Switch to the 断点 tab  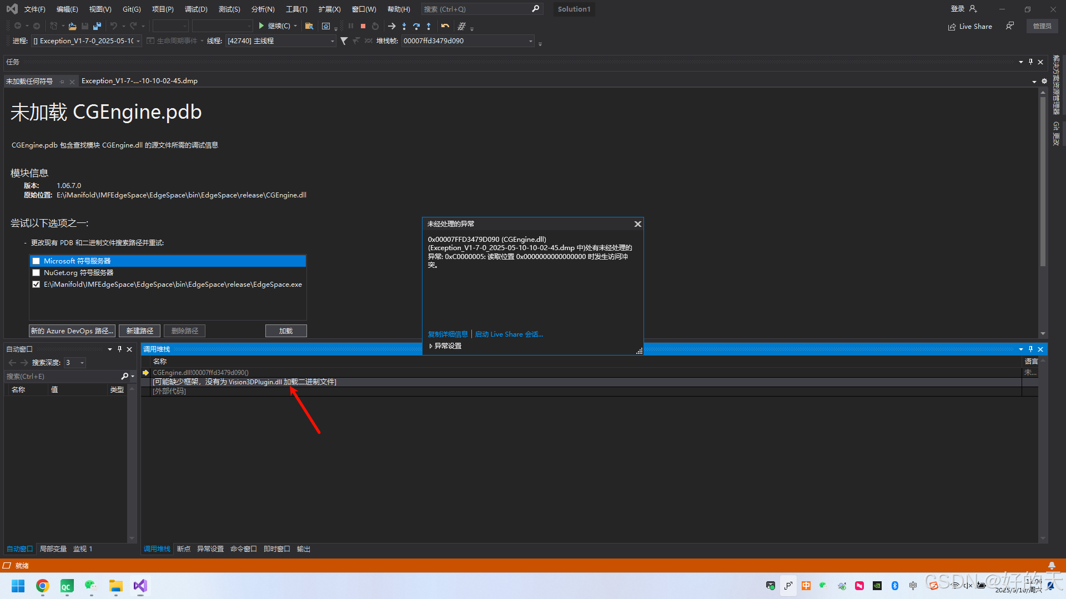pyautogui.click(x=184, y=549)
